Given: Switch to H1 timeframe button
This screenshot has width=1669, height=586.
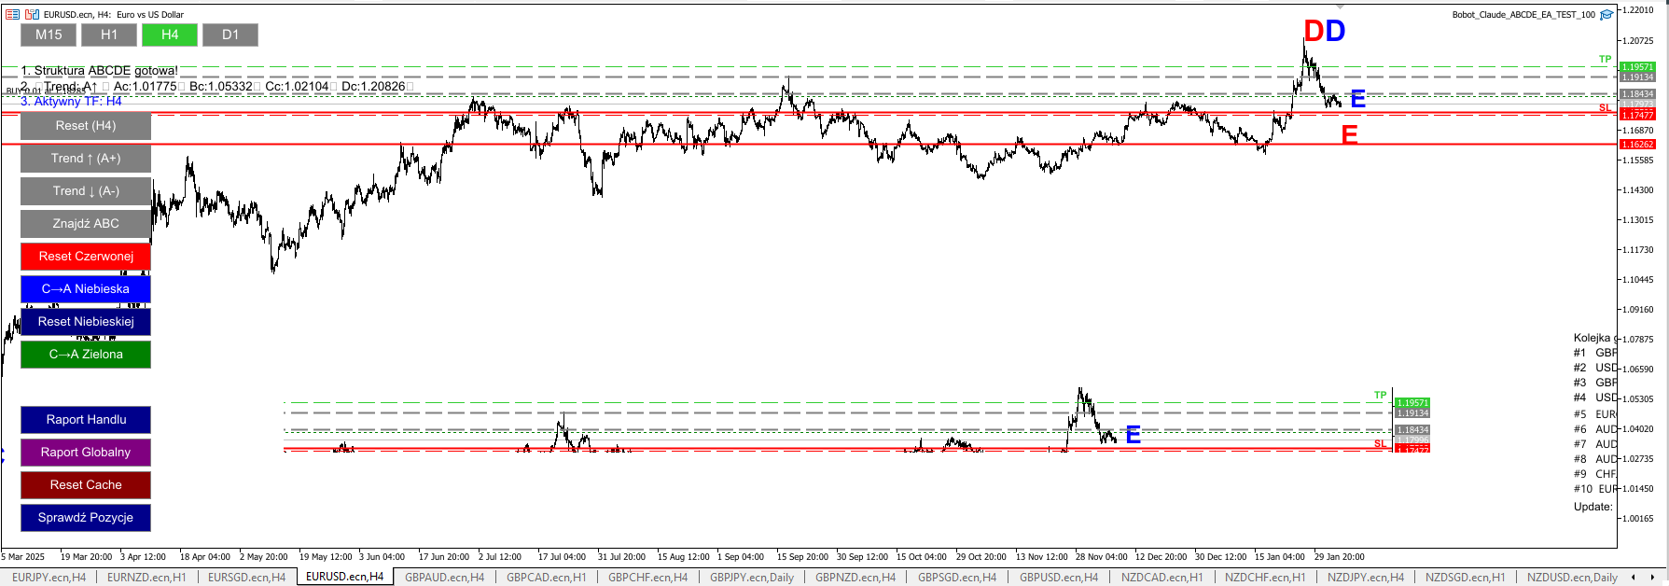Looking at the screenshot, I should point(109,35).
